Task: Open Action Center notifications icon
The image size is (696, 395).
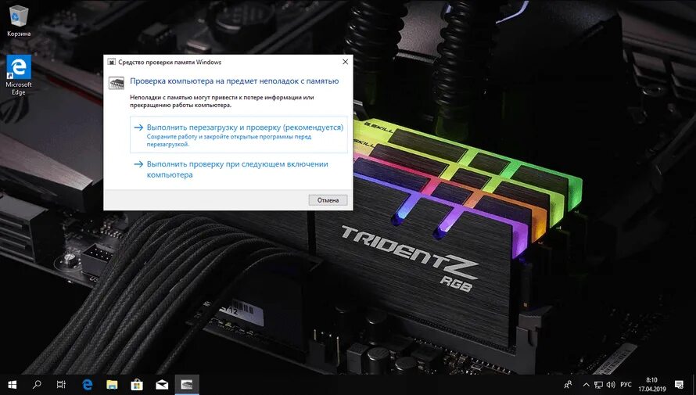Action: click(679, 384)
